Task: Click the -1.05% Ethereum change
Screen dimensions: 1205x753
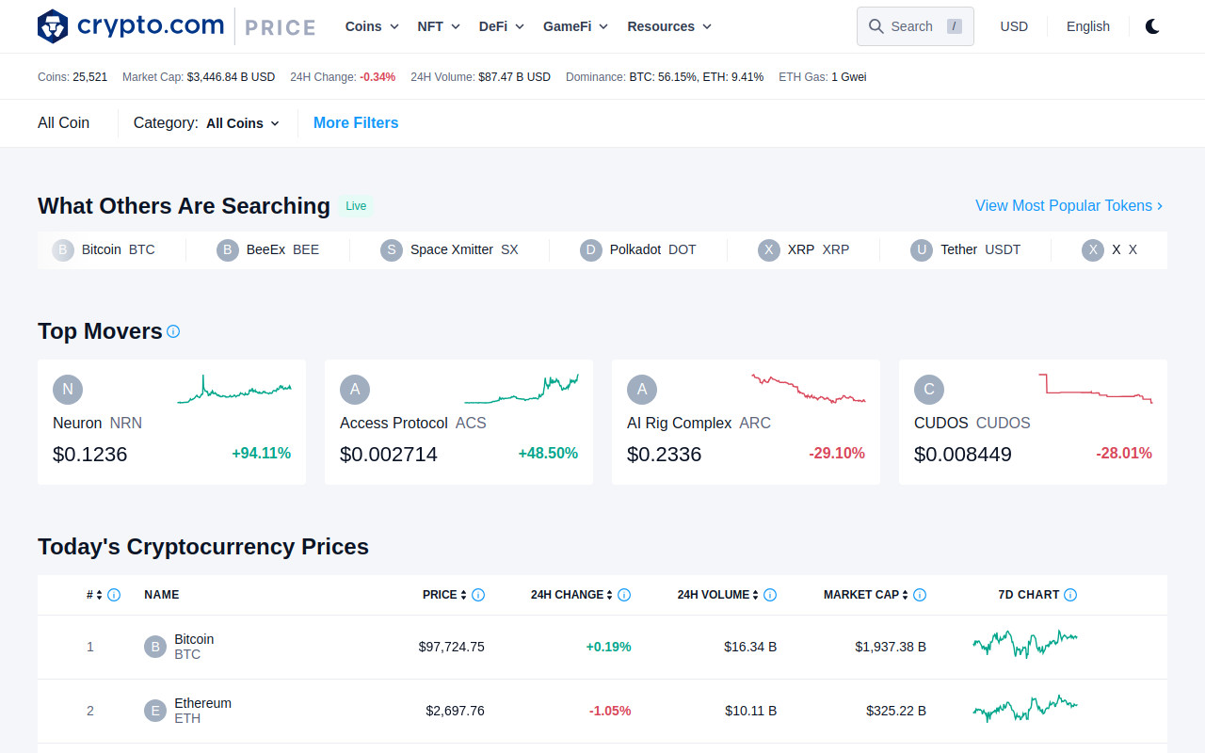Action: click(x=610, y=711)
